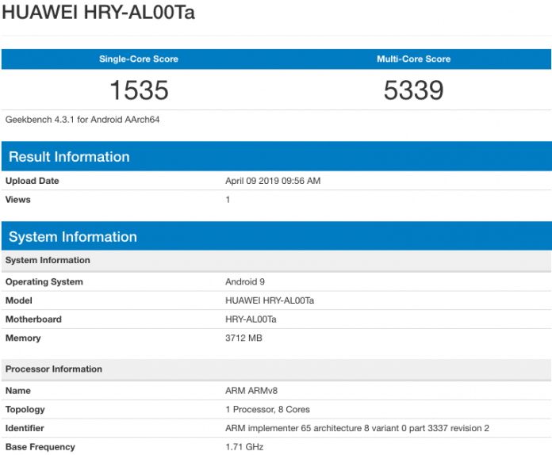Select the Model value HUAWEI HRY-AL00Ta
Screen dimensions: 552x455
click(x=270, y=300)
